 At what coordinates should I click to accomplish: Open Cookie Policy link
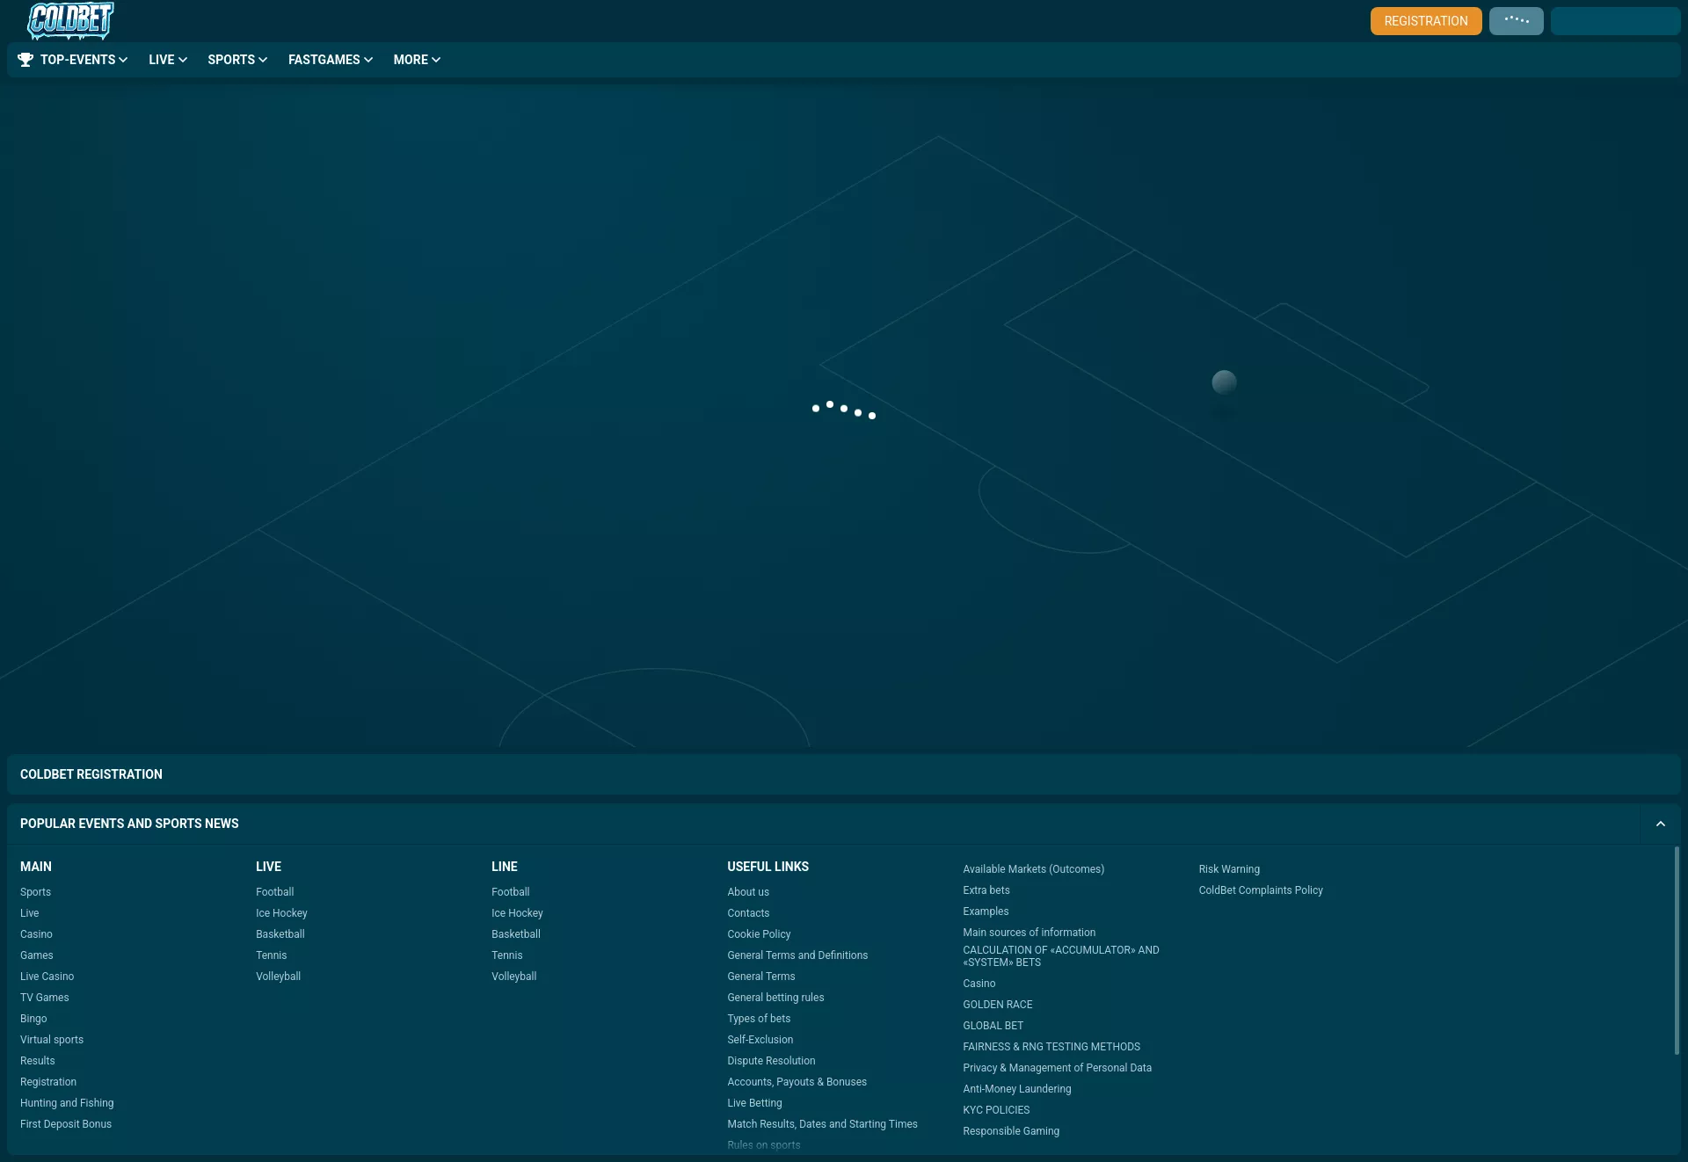(759, 934)
